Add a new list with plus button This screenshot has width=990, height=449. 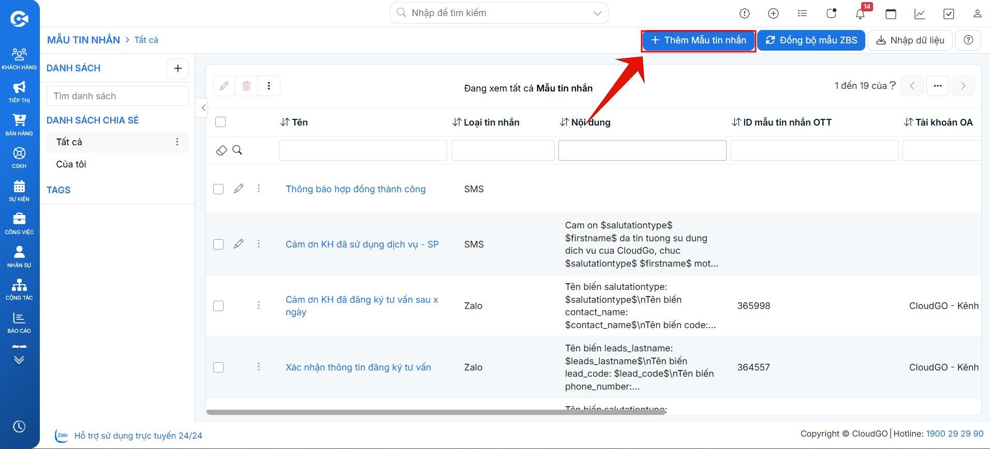178,68
